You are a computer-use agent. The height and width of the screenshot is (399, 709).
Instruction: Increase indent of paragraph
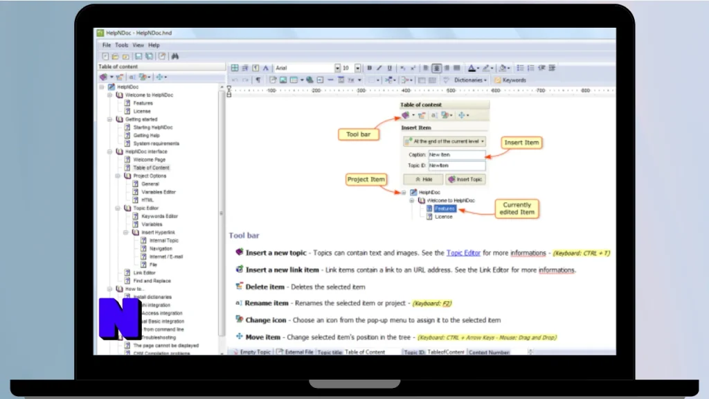point(552,68)
